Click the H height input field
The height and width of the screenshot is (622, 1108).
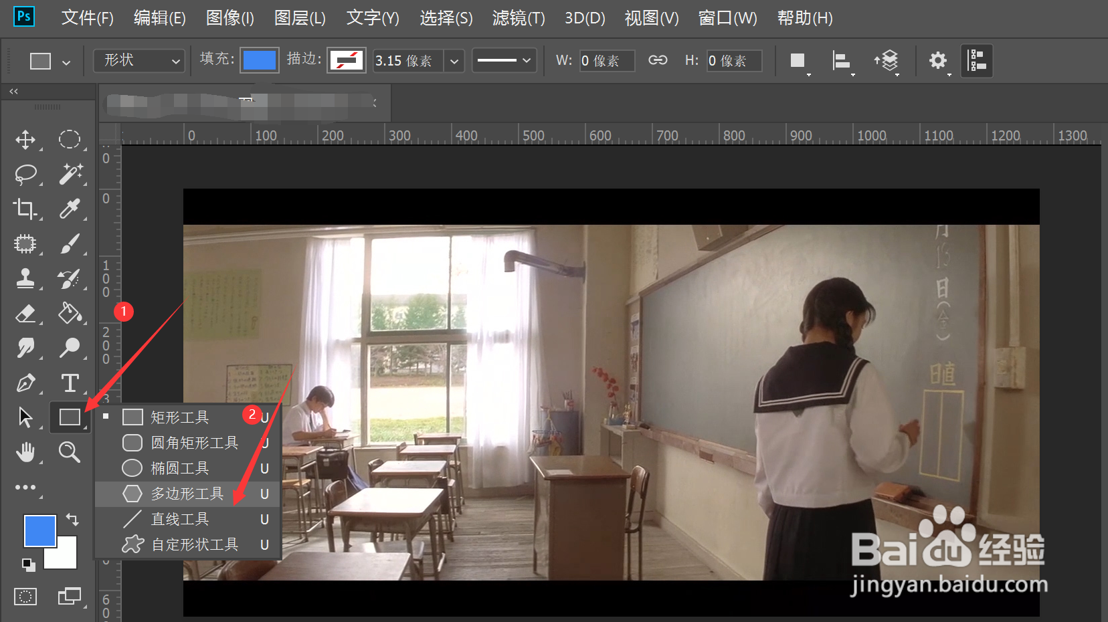[734, 61]
